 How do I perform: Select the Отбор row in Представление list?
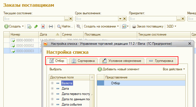(141, 83)
